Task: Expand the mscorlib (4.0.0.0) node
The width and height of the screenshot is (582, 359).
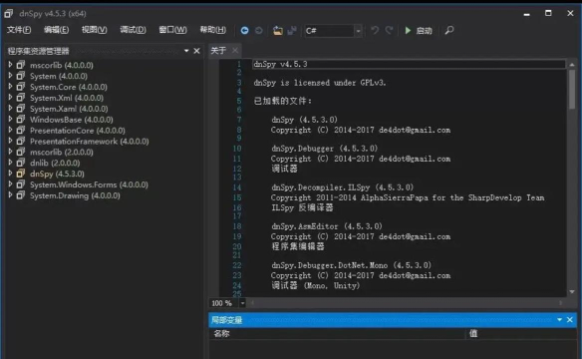Action: (10, 65)
